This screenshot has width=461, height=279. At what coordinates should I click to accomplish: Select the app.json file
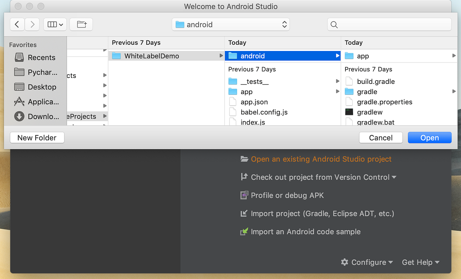(283, 102)
